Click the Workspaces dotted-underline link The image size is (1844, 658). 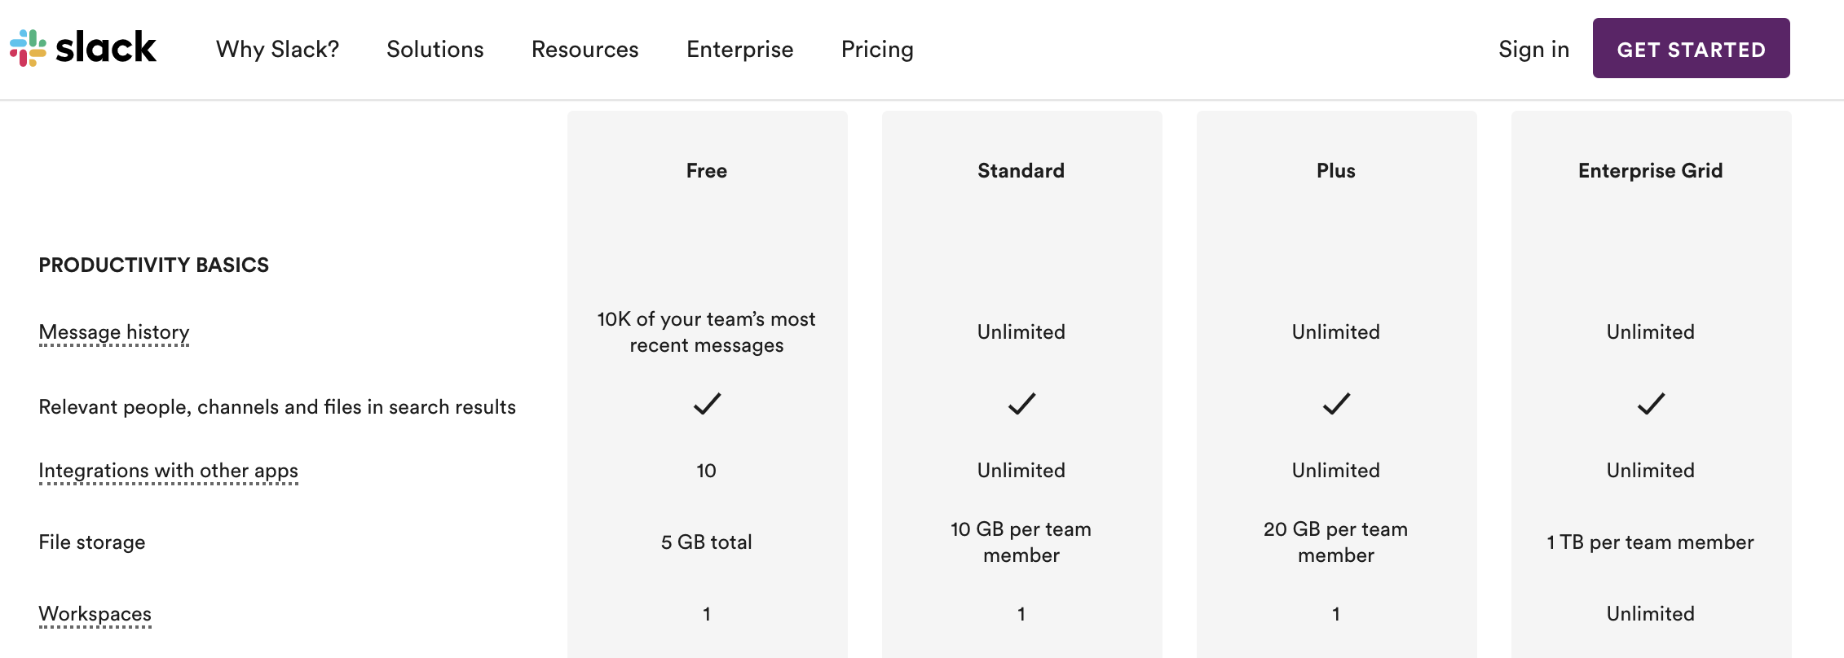pyautogui.click(x=95, y=614)
